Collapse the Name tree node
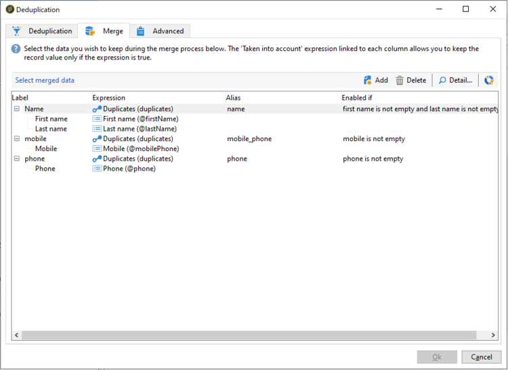Screen dimensions: 508x370 pyautogui.click(x=17, y=109)
